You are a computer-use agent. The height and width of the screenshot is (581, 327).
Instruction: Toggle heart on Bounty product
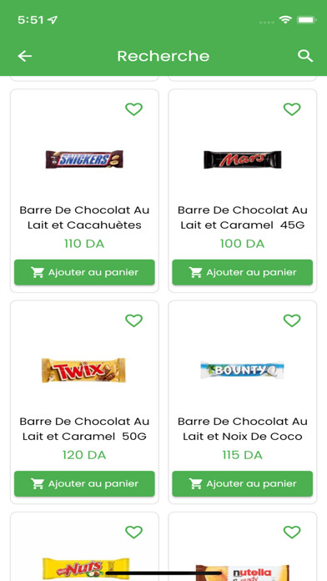[292, 321]
